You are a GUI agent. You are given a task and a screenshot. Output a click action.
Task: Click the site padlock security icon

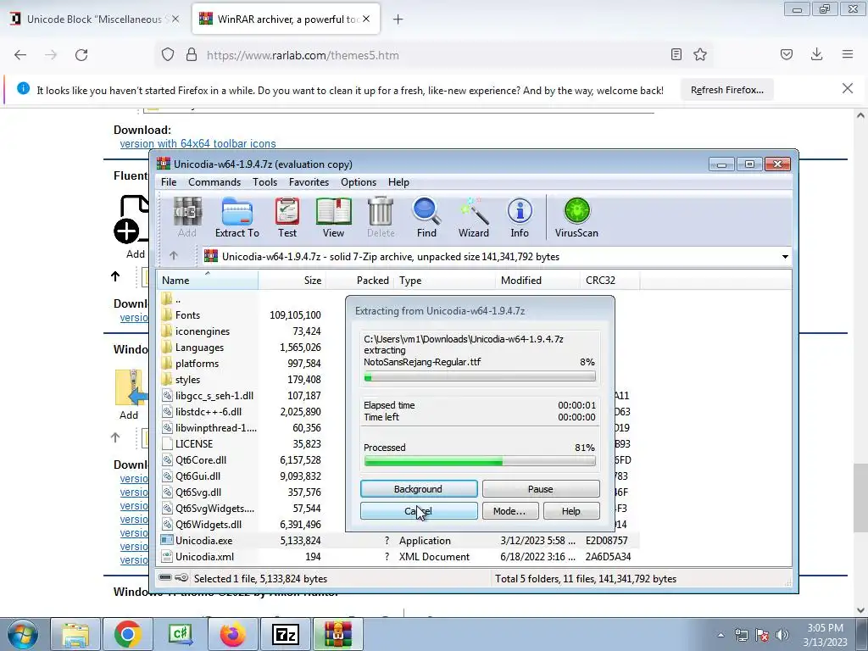click(192, 55)
